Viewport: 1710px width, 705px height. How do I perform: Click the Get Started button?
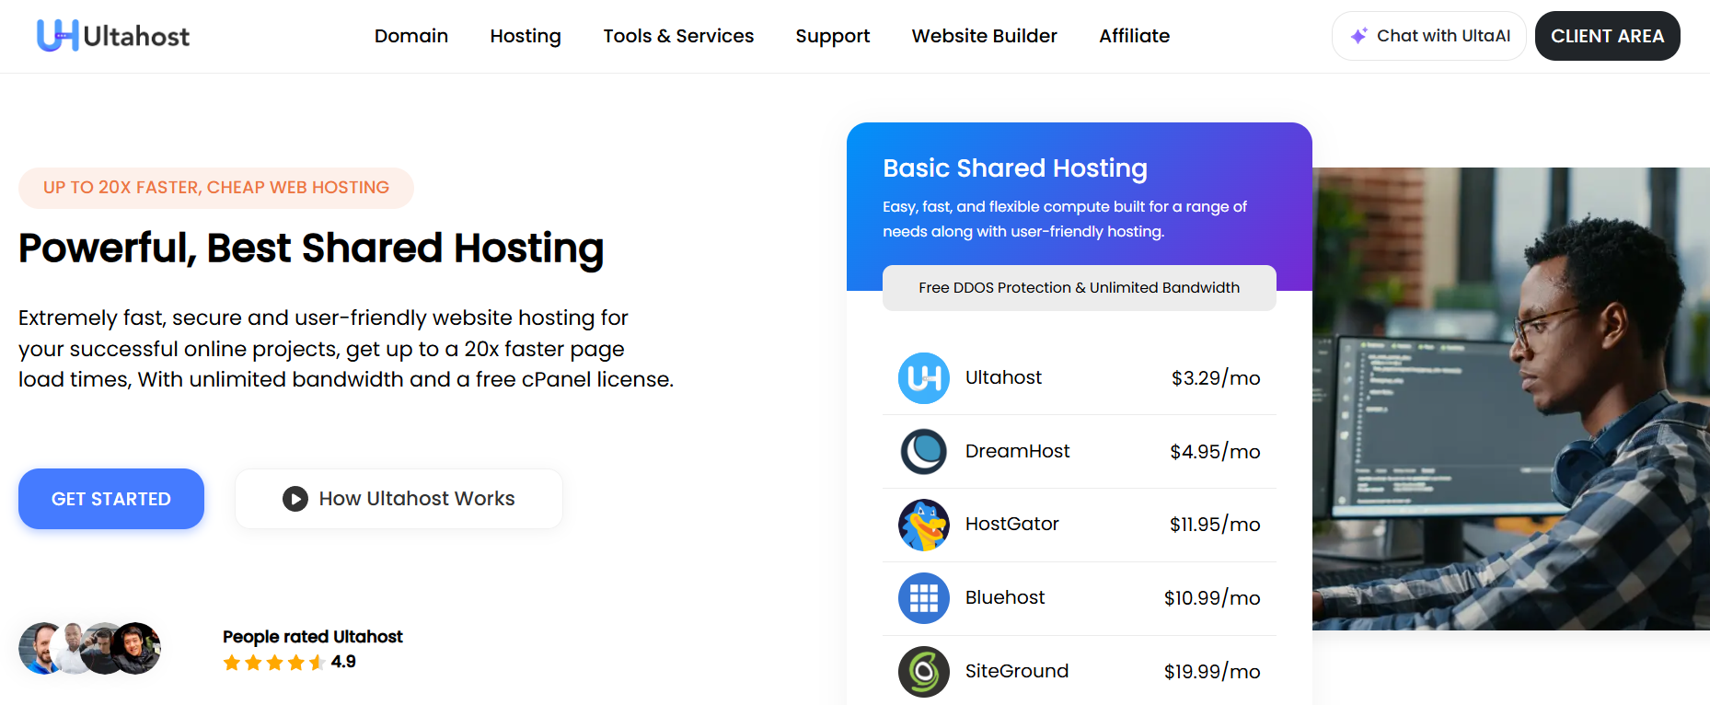pos(111,499)
